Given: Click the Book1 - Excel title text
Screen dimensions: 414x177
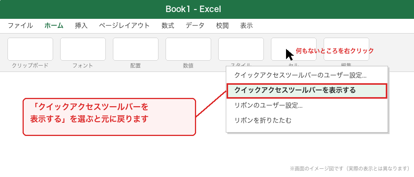Looking at the screenshot, I should (x=193, y=9).
